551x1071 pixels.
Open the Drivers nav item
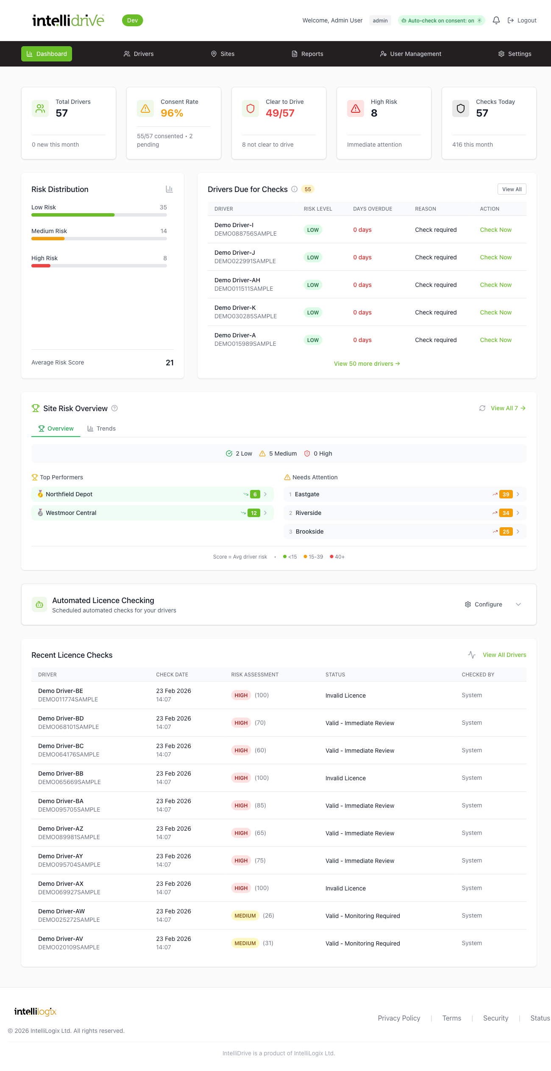point(139,54)
